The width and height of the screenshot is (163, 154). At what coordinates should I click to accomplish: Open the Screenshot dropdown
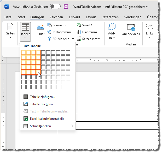click(99, 39)
